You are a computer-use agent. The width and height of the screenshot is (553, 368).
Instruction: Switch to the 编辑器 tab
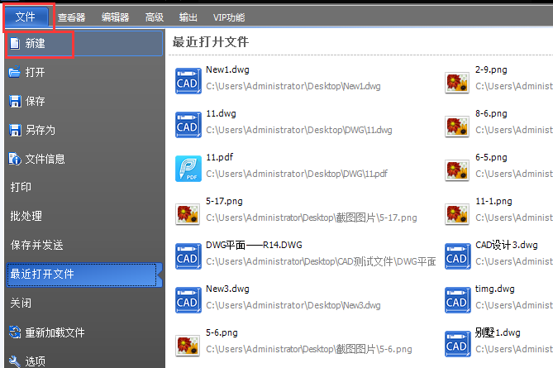pos(116,17)
